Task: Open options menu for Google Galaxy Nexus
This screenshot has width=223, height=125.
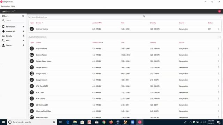Action: [x=218, y=61]
